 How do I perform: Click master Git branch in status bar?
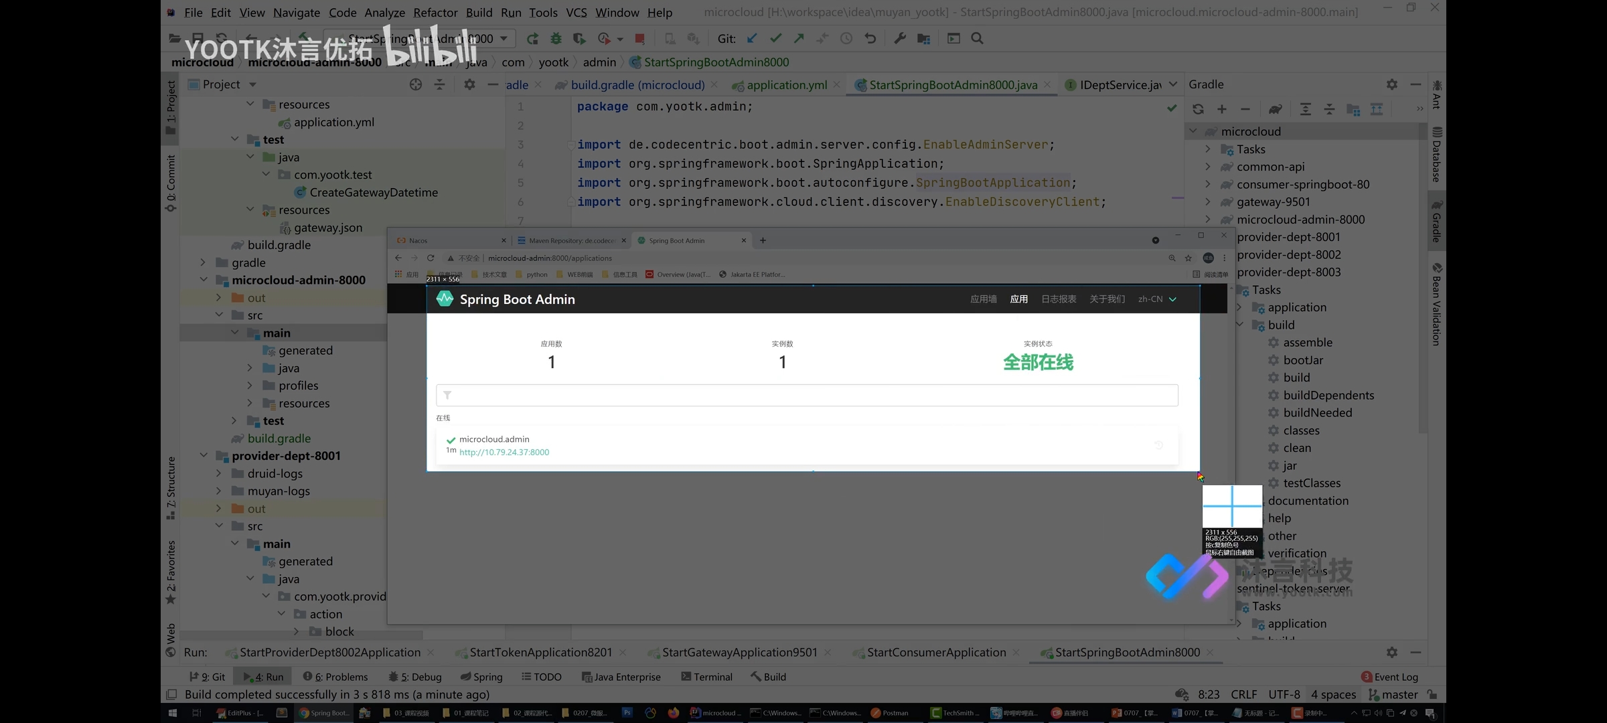coord(1393,695)
